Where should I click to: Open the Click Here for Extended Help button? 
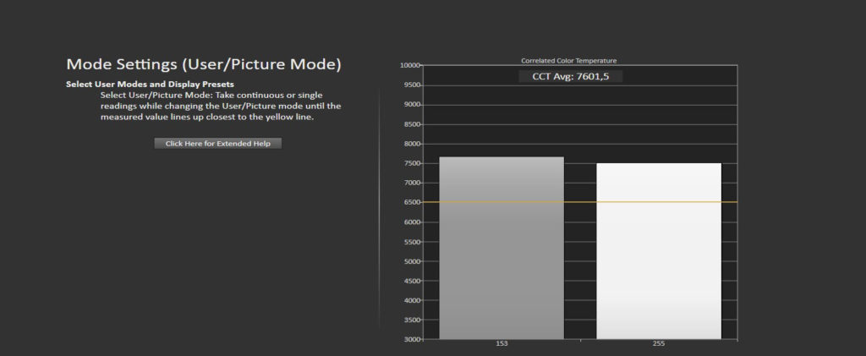tap(217, 144)
